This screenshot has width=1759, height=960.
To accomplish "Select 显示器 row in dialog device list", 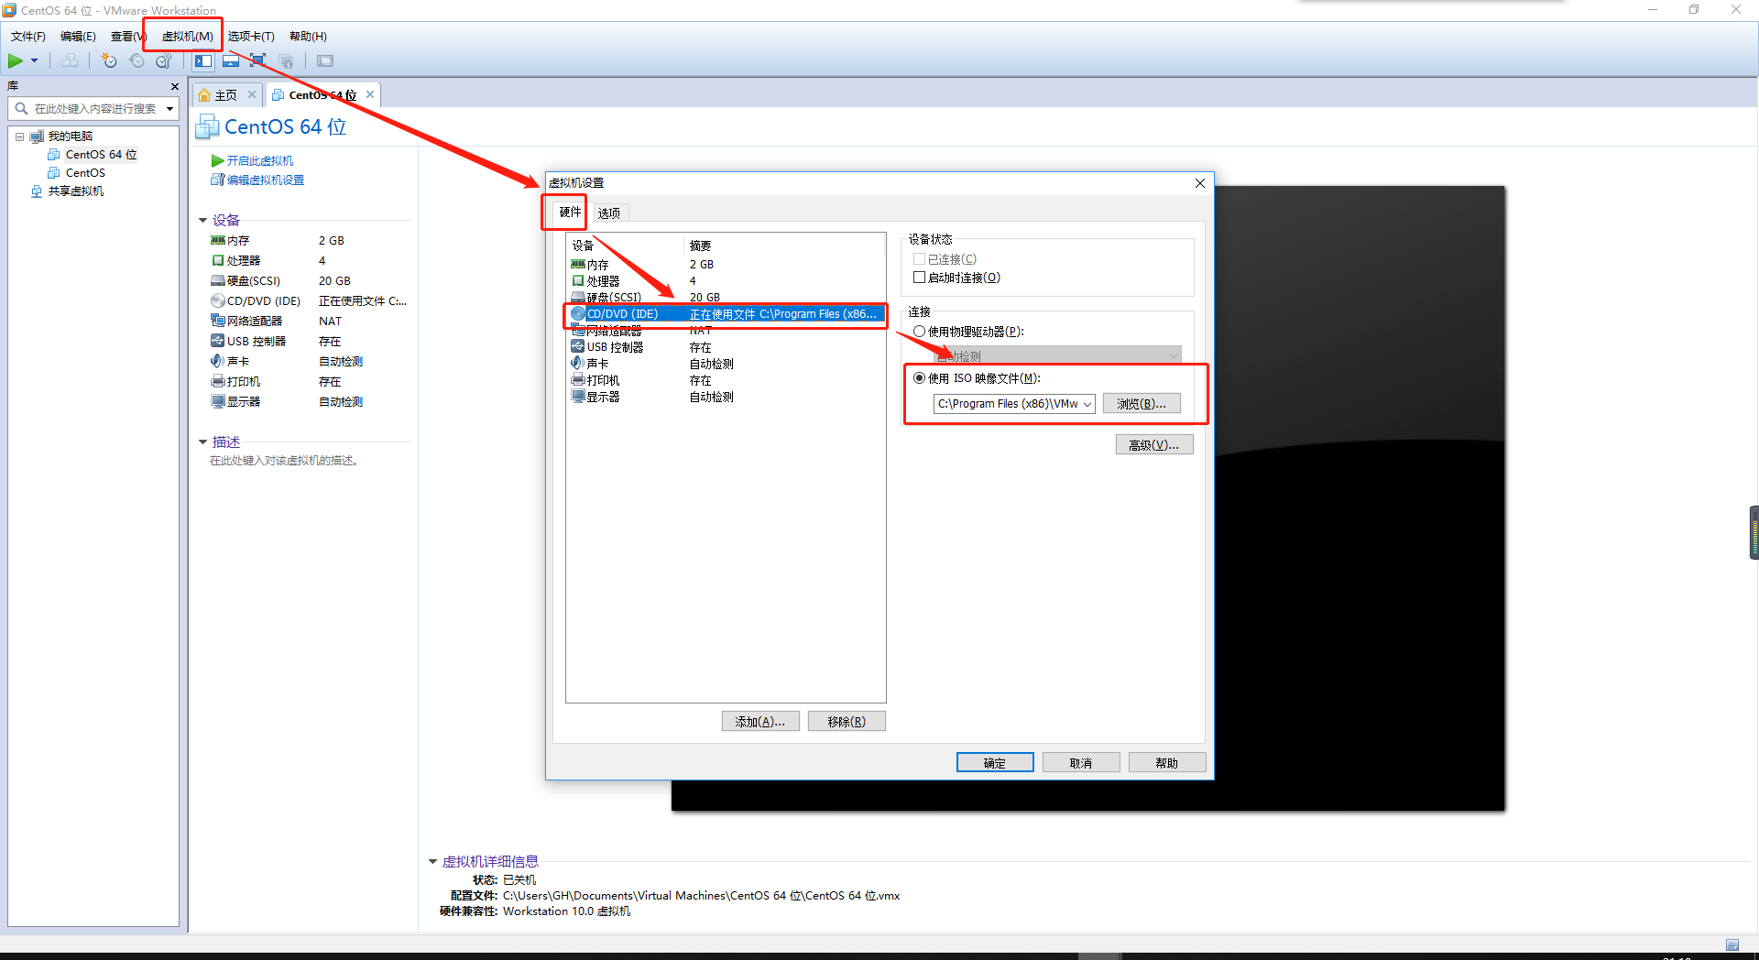I will (x=726, y=397).
